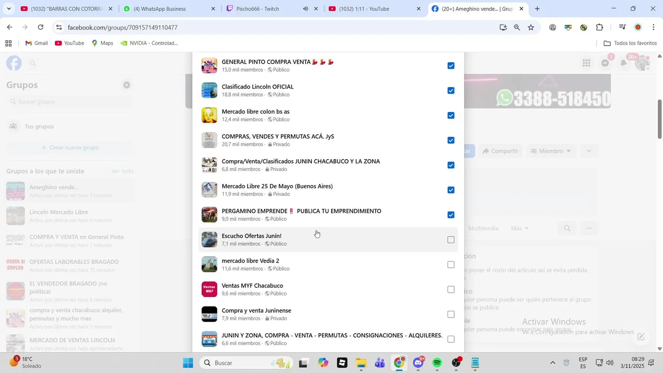Uncheck Mercado Libre 25 De Mayo checkbox
The image size is (663, 373).
451,190
